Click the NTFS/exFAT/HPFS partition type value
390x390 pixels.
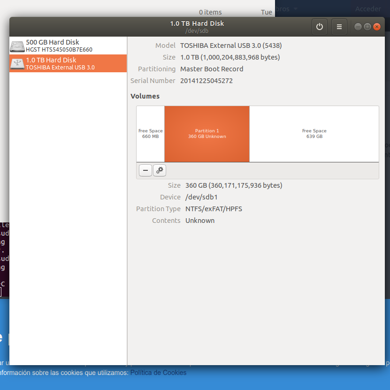pos(214,209)
